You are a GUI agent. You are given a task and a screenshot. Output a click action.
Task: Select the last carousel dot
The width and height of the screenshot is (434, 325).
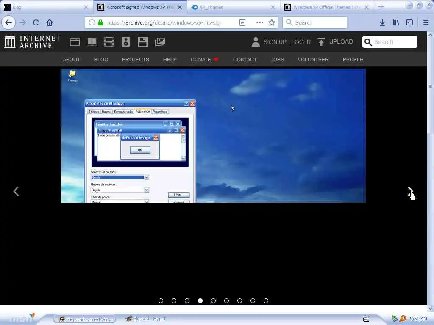[x=266, y=301]
